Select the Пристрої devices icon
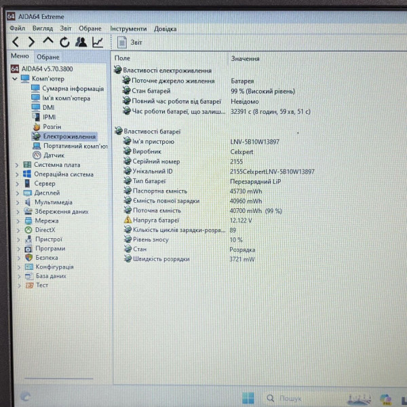 point(28,239)
